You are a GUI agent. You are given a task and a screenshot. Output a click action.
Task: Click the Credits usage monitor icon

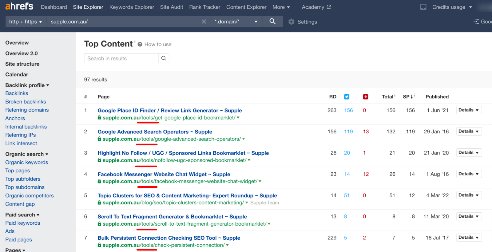423,7
